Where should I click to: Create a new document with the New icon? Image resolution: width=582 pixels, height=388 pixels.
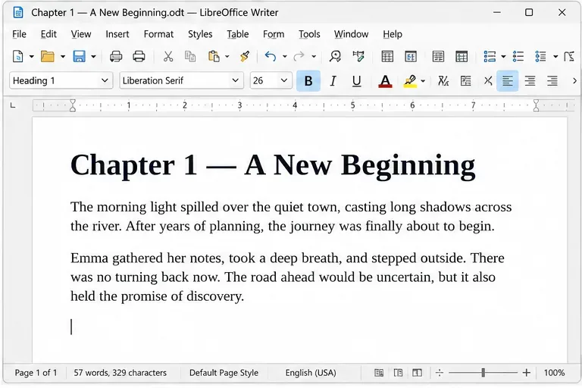coord(18,56)
